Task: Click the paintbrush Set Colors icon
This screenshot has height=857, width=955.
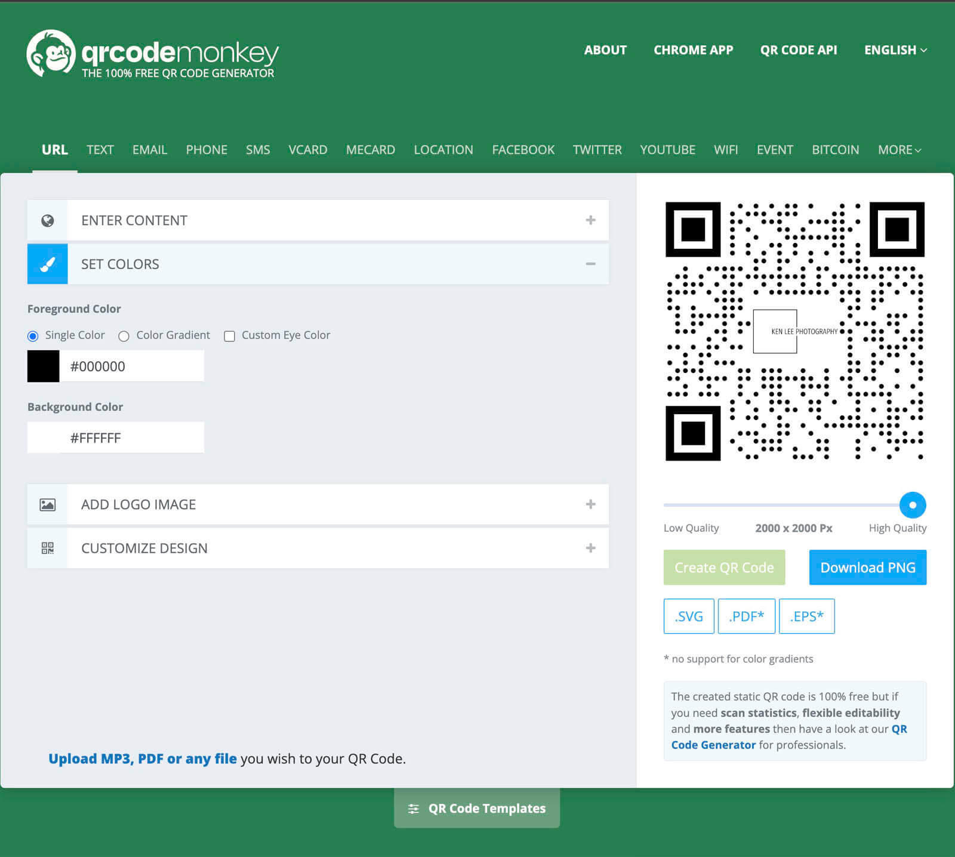Action: click(x=48, y=264)
